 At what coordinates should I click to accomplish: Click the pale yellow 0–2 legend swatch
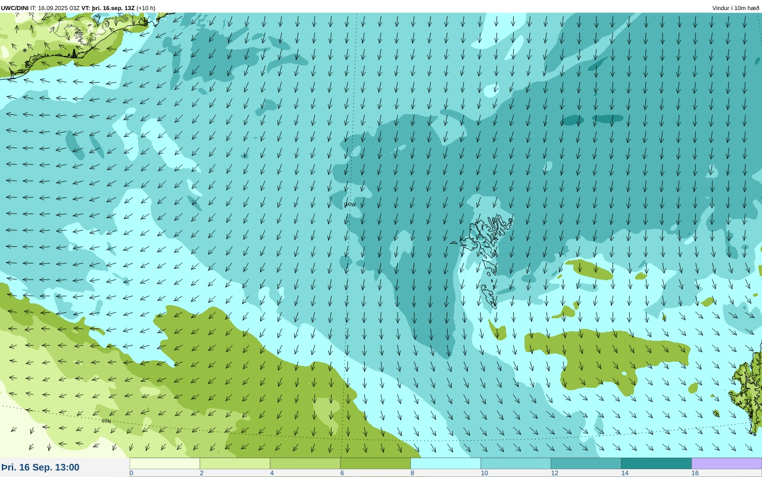[165, 463]
